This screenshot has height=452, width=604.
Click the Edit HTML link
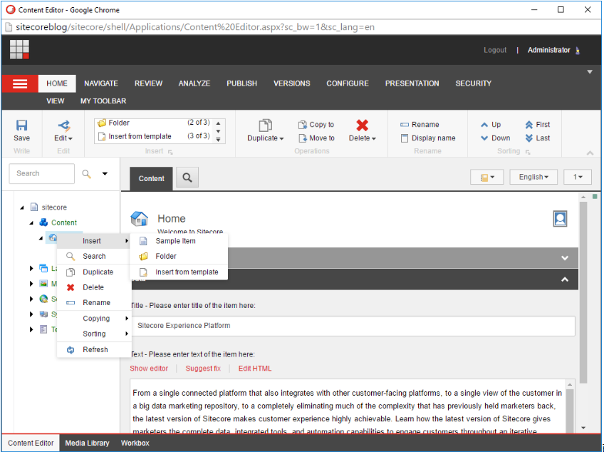(x=254, y=369)
